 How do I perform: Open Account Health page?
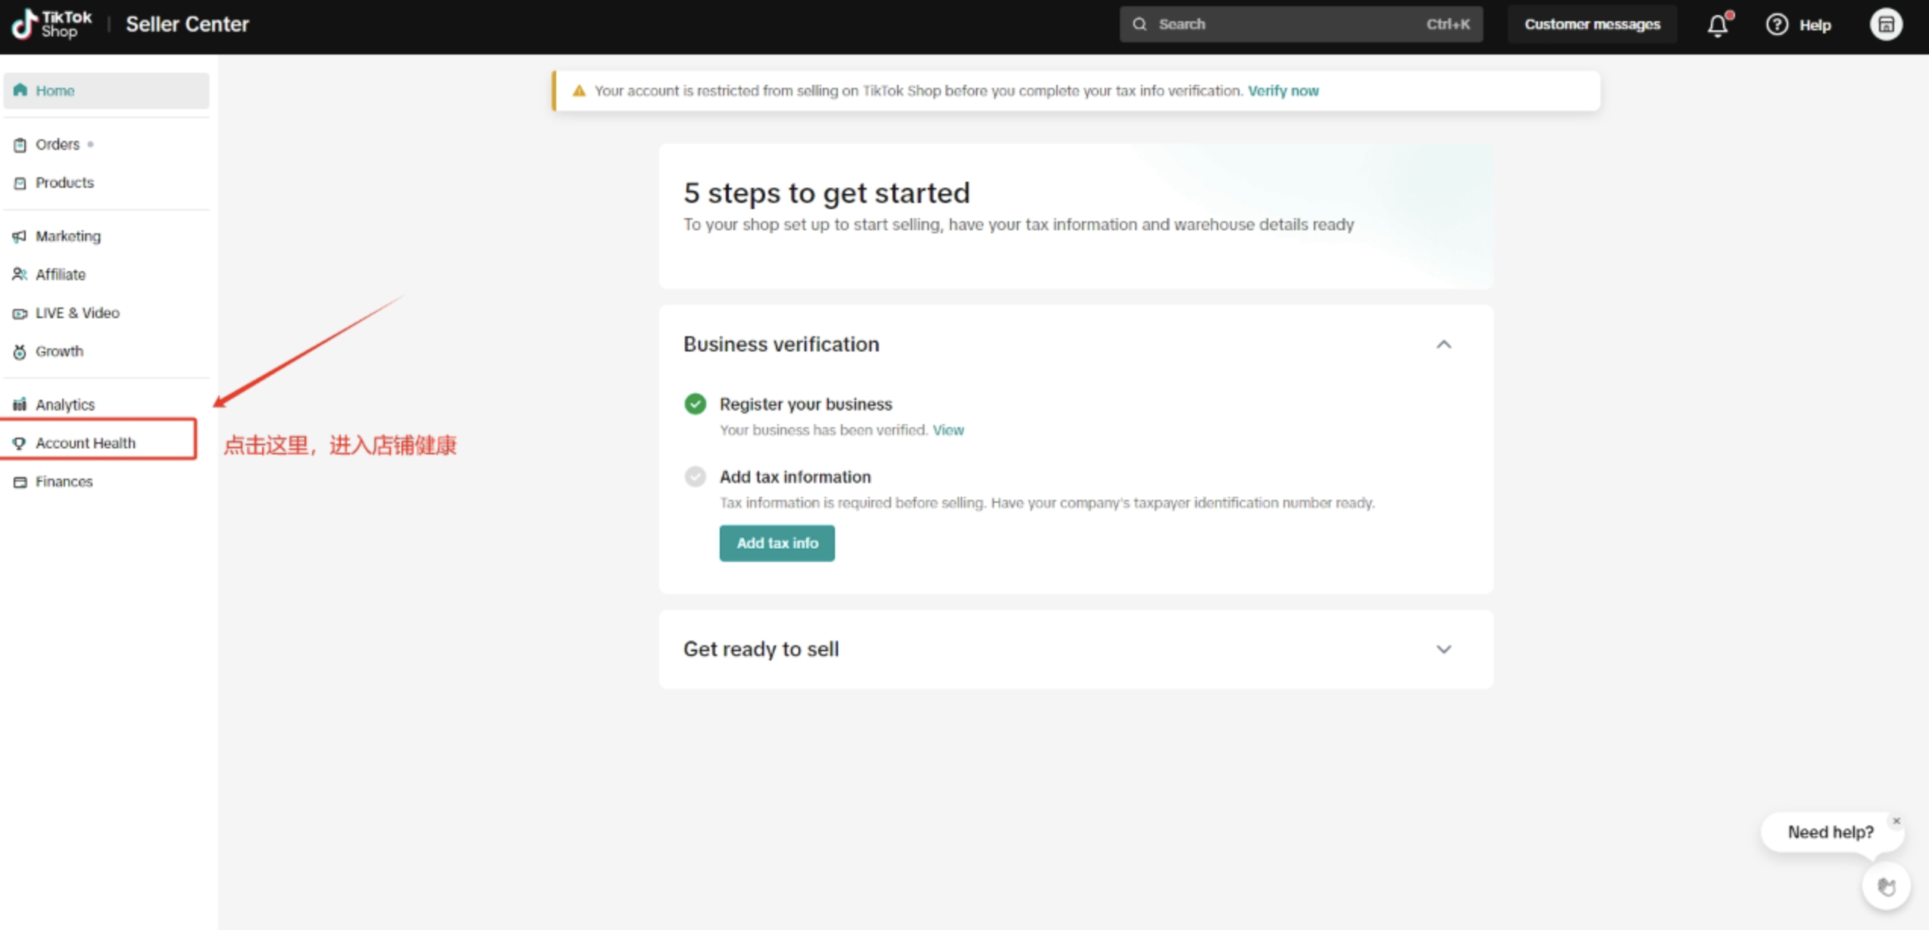tap(98, 443)
